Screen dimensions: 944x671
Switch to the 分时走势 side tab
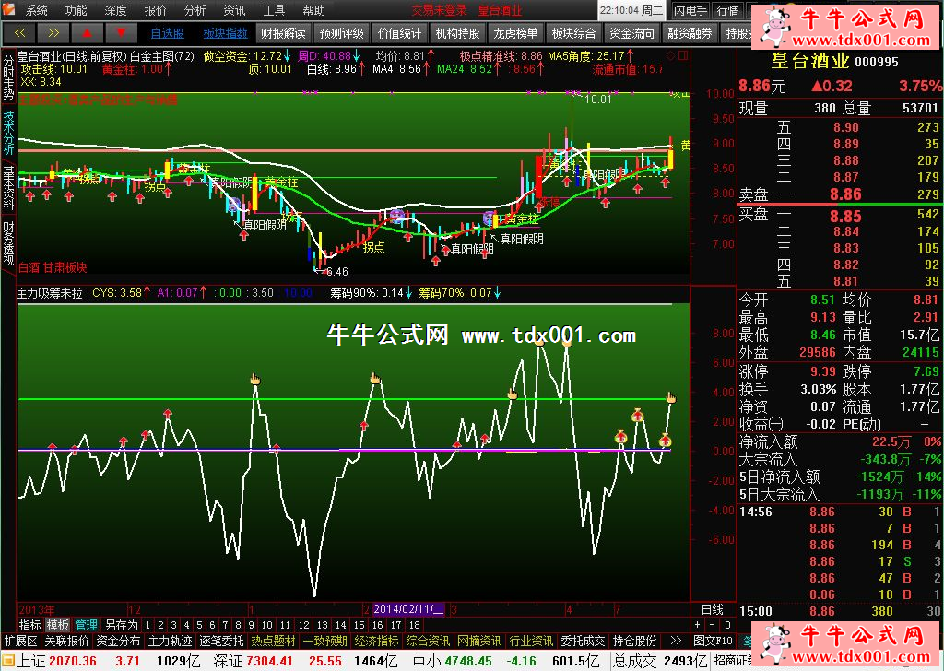tap(8, 78)
